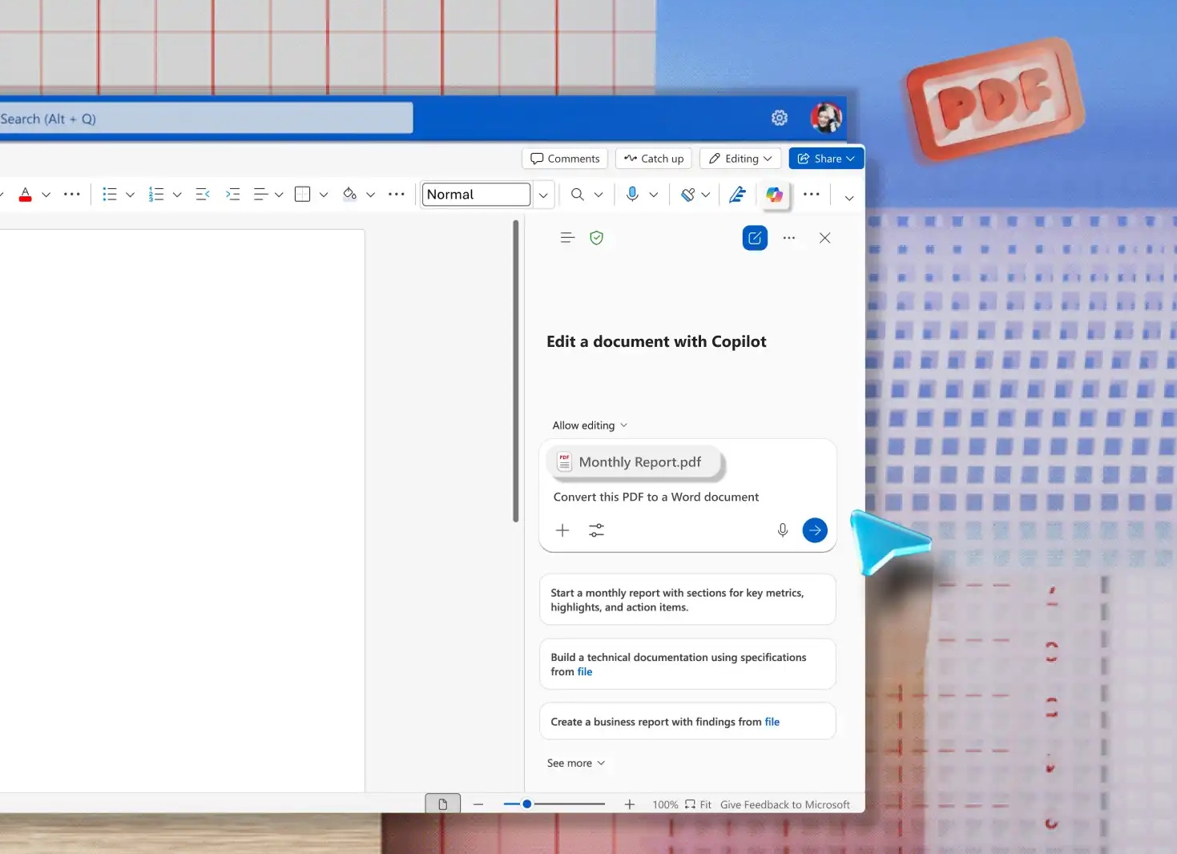Open more formatting options after font color

(72, 195)
